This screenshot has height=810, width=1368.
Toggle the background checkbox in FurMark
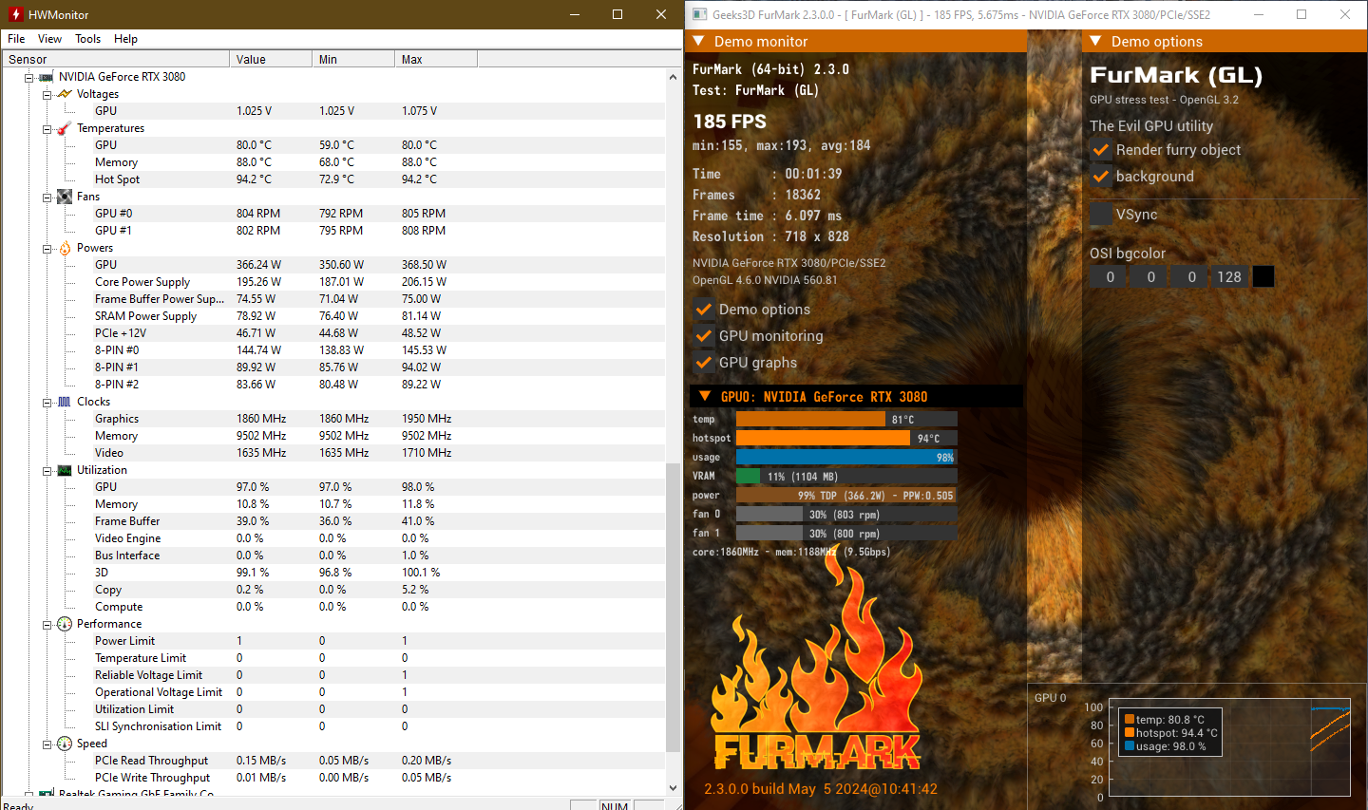[x=1101, y=177]
